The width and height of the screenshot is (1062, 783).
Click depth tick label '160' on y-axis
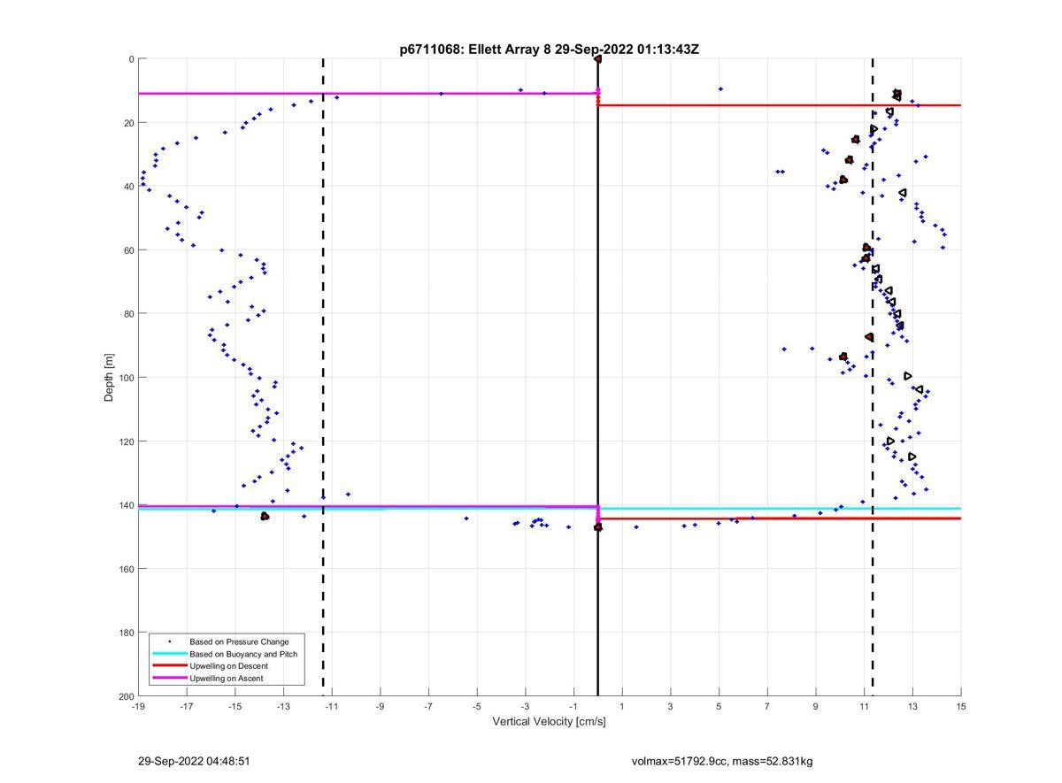pos(126,569)
